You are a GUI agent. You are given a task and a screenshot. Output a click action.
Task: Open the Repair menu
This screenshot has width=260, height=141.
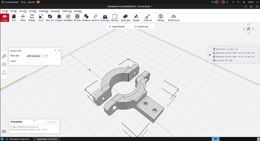55,11
